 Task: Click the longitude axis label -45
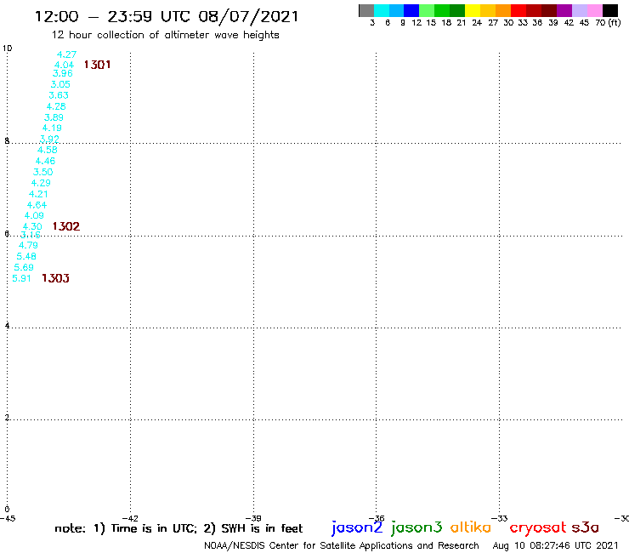[8, 518]
